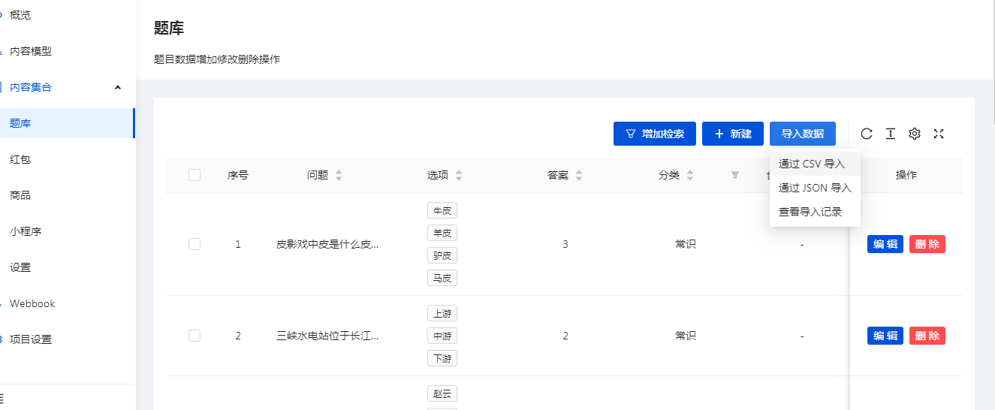This screenshot has height=410, width=995.
Task: Sort by the 答案 column arrows
Action: pos(579,175)
